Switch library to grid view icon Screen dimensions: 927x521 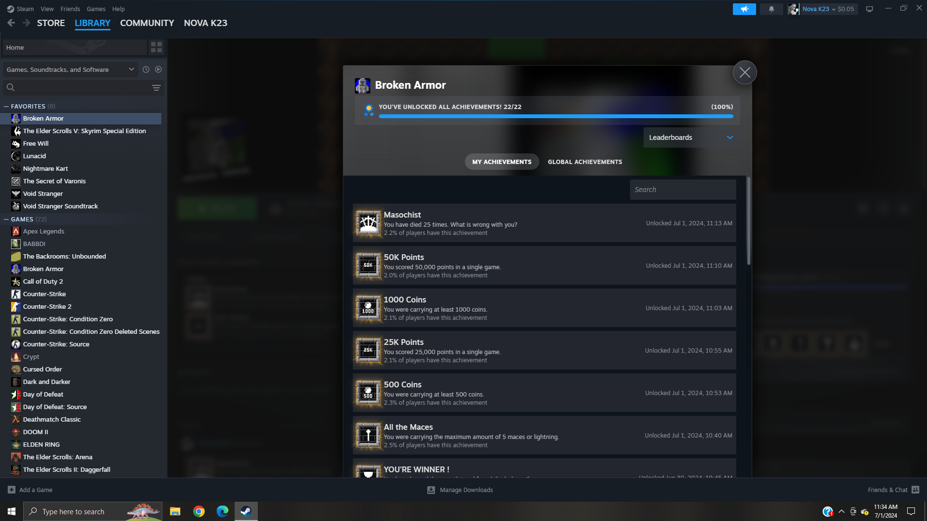click(156, 47)
